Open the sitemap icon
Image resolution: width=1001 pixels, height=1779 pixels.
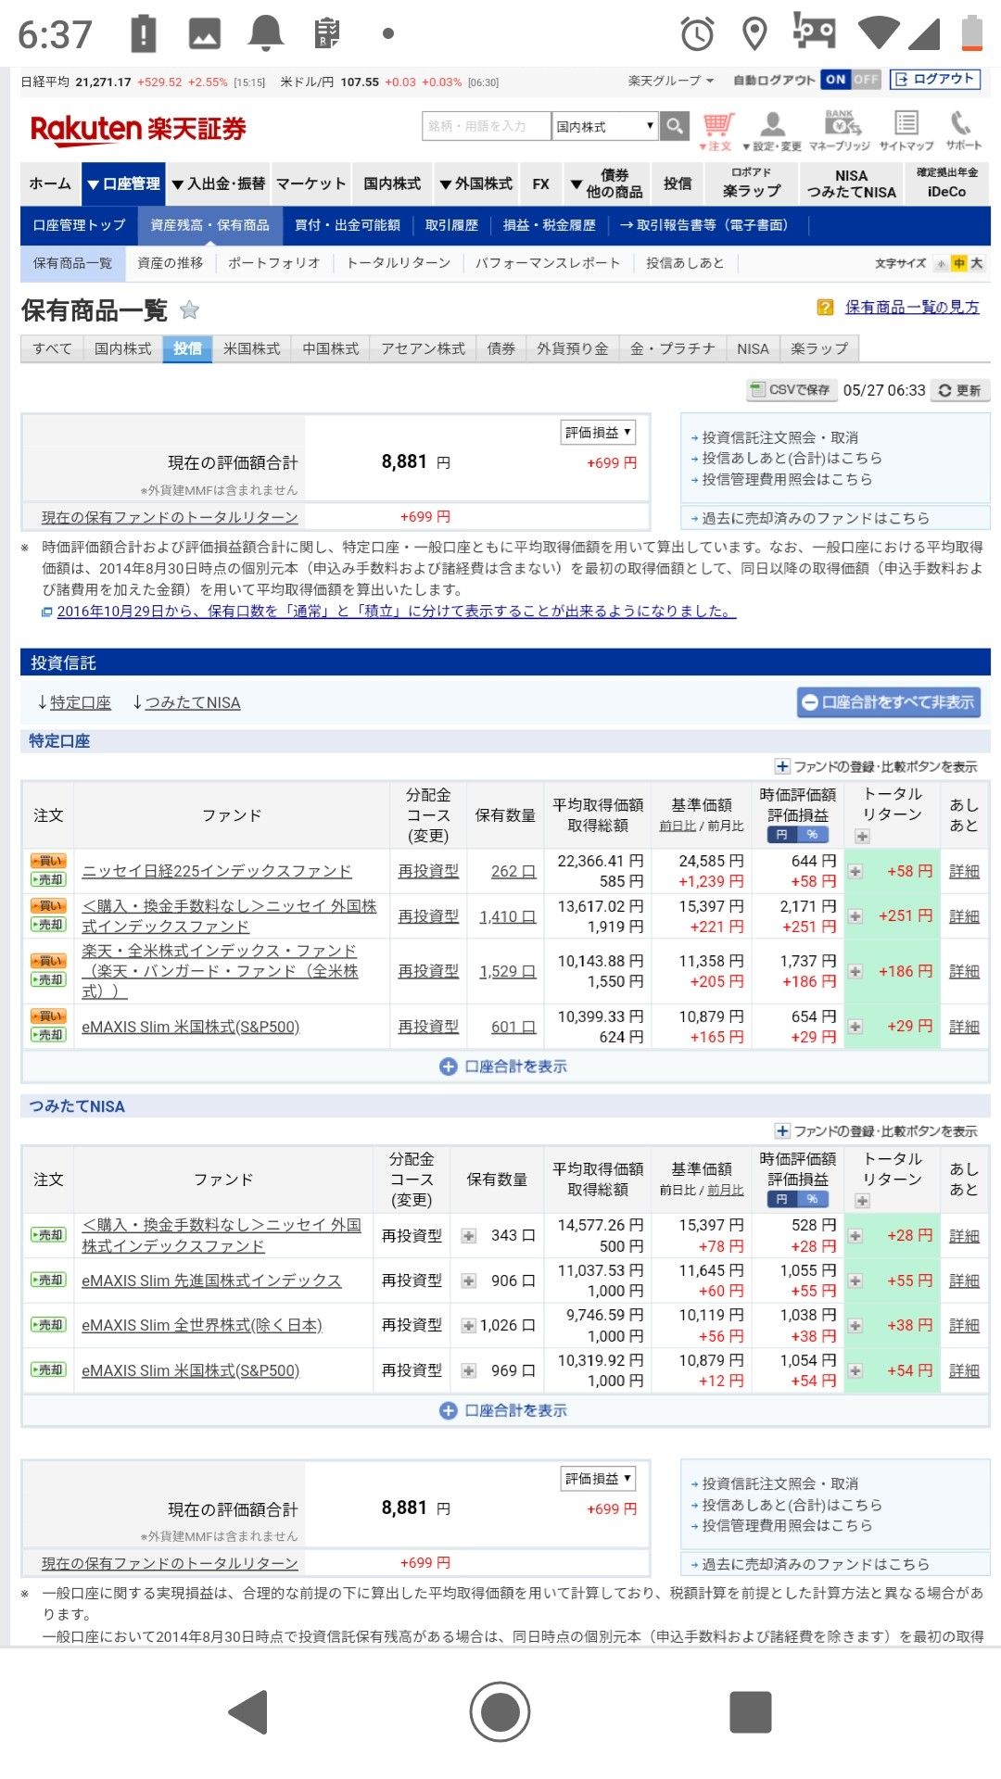pos(906,132)
